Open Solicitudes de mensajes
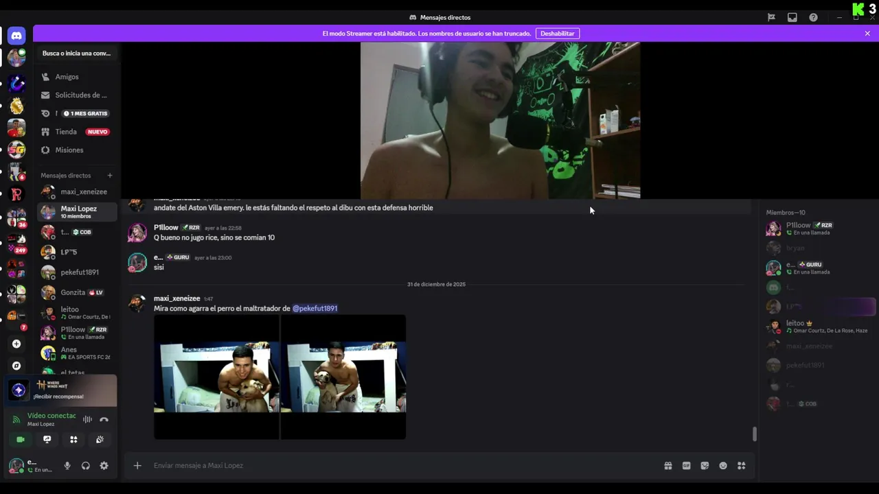 point(76,95)
